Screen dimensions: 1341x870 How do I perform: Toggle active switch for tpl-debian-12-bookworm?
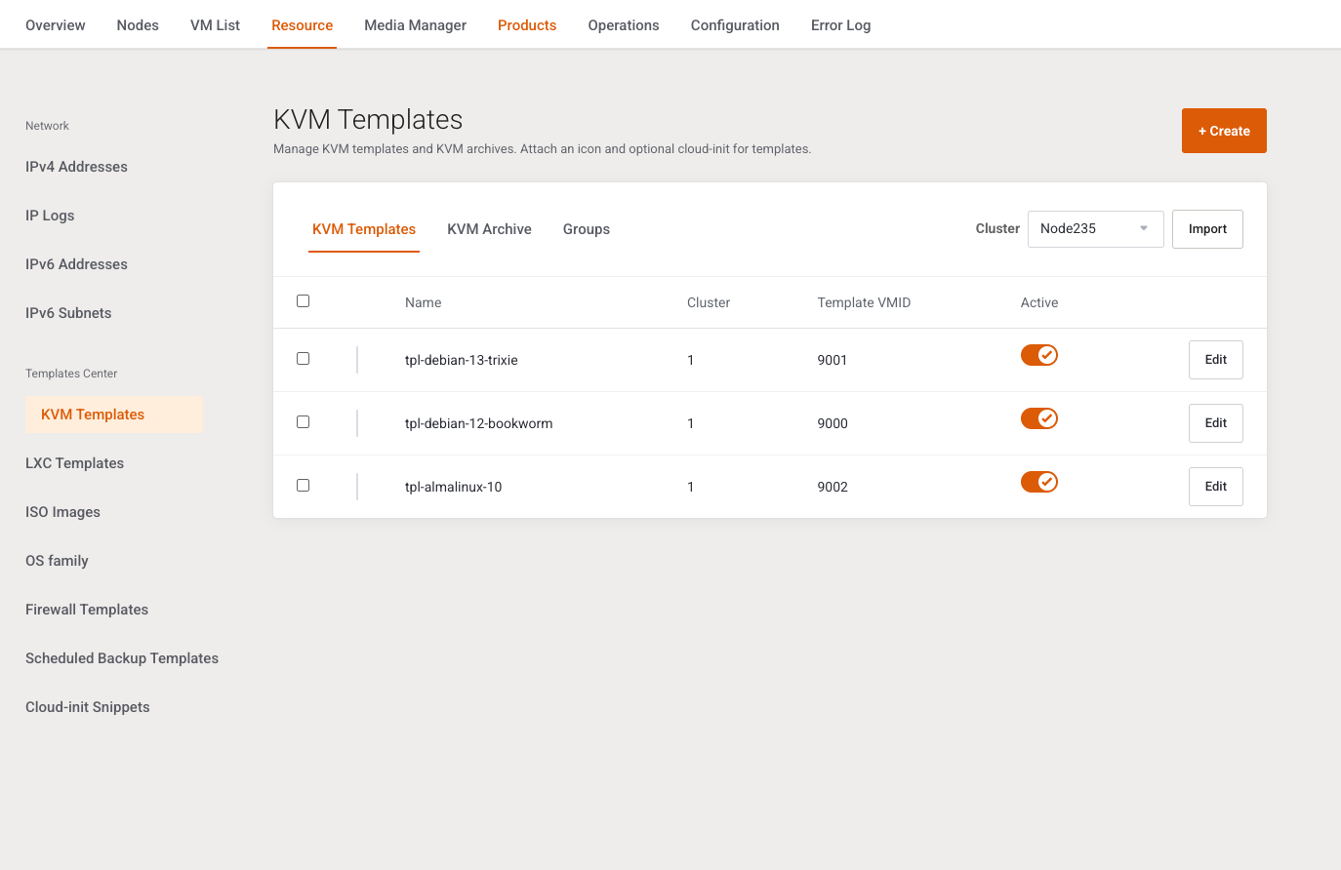pyautogui.click(x=1039, y=418)
